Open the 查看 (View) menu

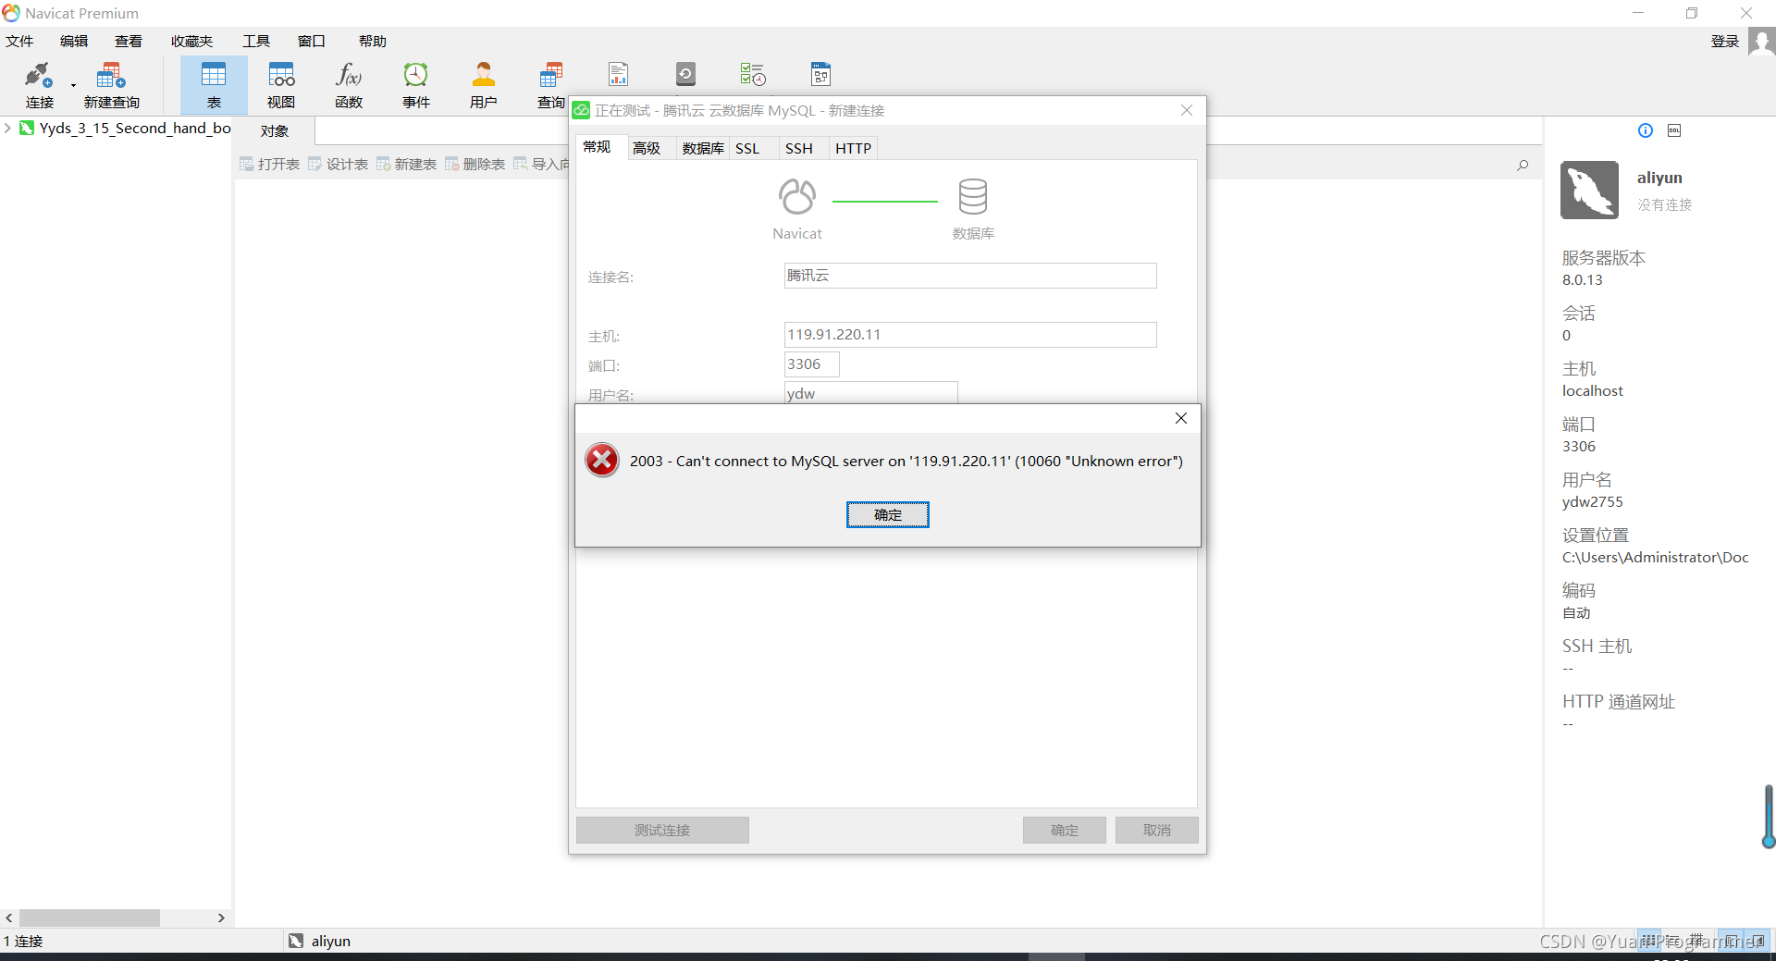click(129, 42)
